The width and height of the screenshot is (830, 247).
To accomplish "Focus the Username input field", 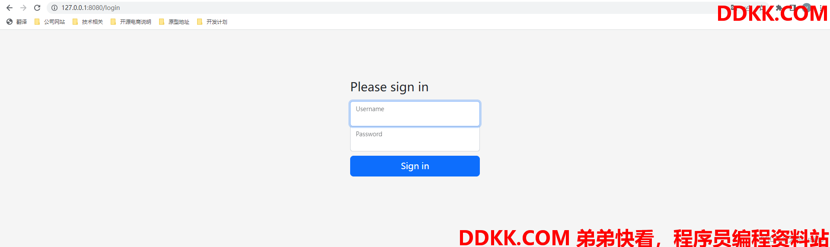I will coord(415,114).
